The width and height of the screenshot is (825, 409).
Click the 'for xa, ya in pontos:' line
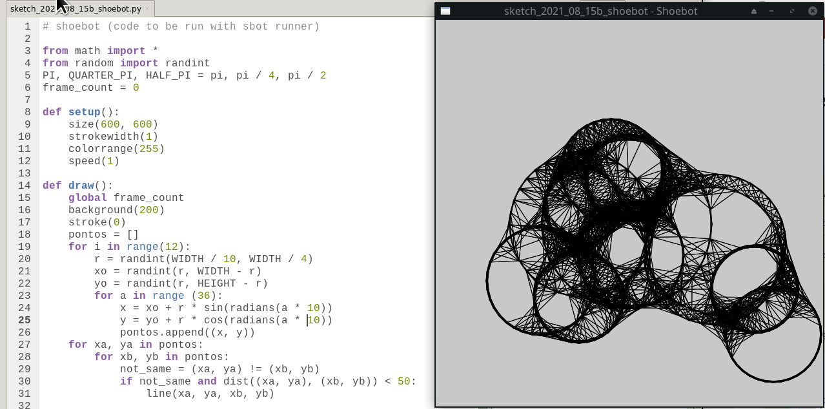(x=136, y=345)
